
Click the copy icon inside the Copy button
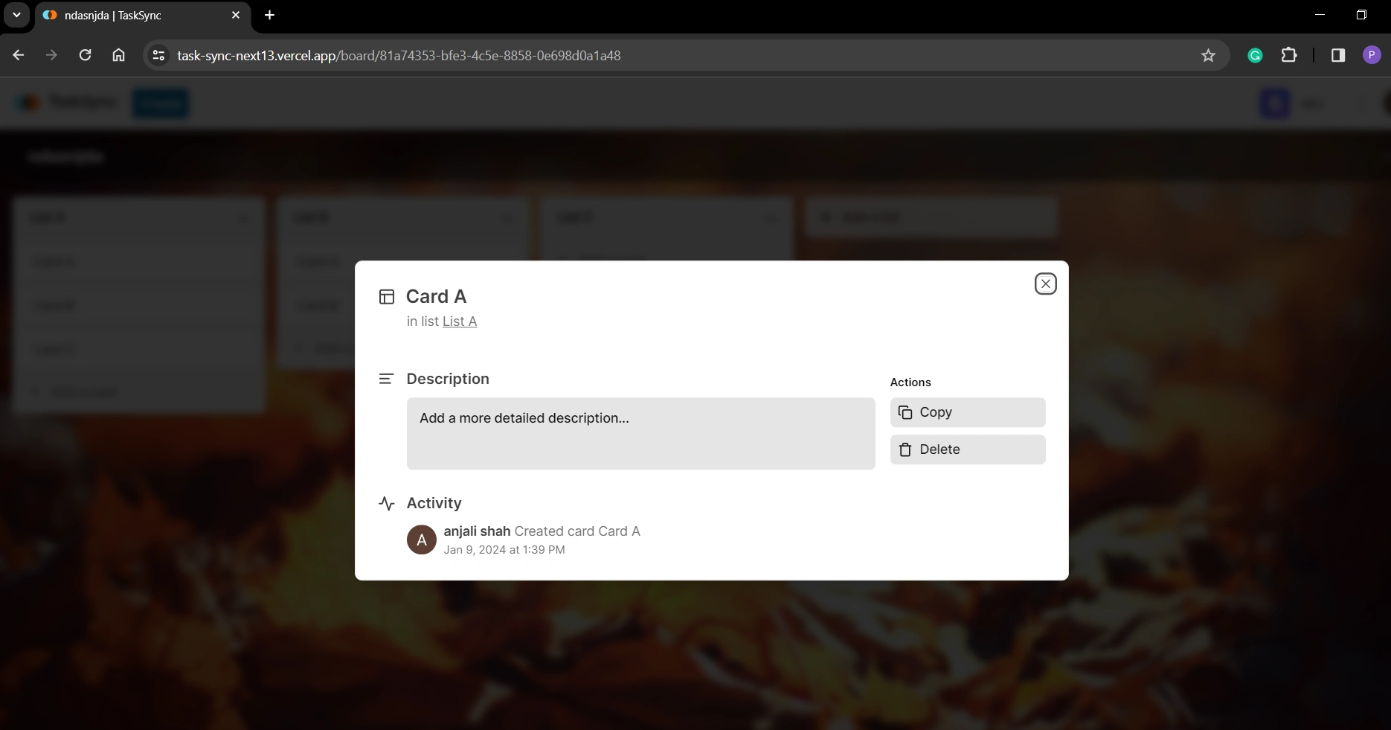(x=905, y=413)
